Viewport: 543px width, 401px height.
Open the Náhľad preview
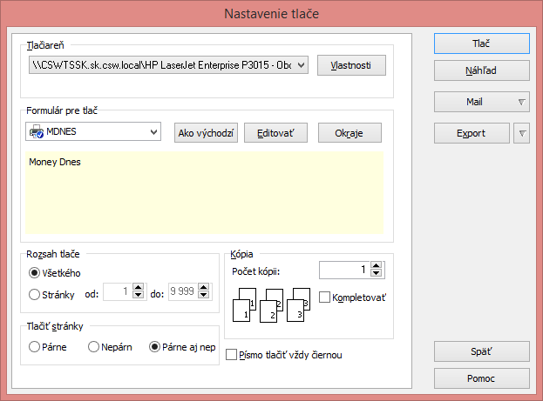pyautogui.click(x=481, y=70)
